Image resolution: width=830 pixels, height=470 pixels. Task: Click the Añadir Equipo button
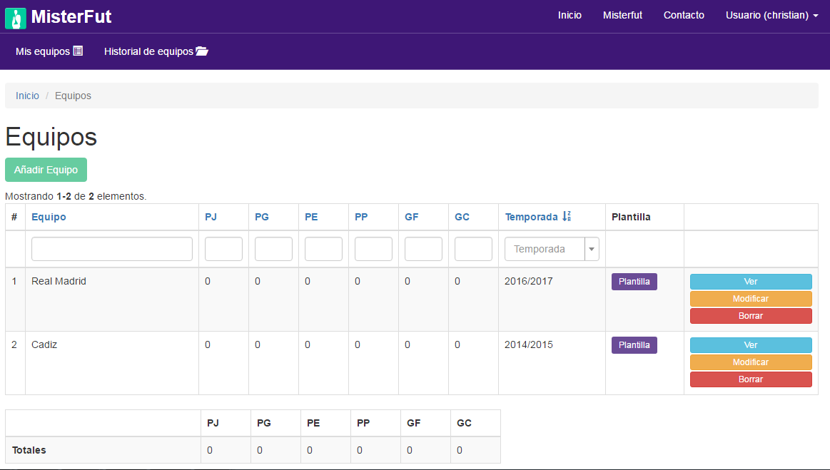(x=46, y=170)
